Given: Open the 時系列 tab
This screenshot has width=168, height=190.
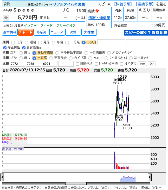Looking at the screenshot, I should (x=41, y=32).
